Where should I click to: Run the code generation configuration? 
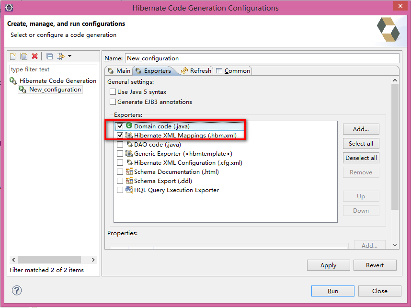[x=332, y=291]
